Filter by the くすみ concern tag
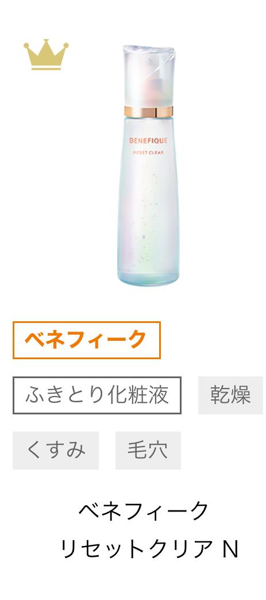This screenshot has width=266, height=600. point(56,451)
